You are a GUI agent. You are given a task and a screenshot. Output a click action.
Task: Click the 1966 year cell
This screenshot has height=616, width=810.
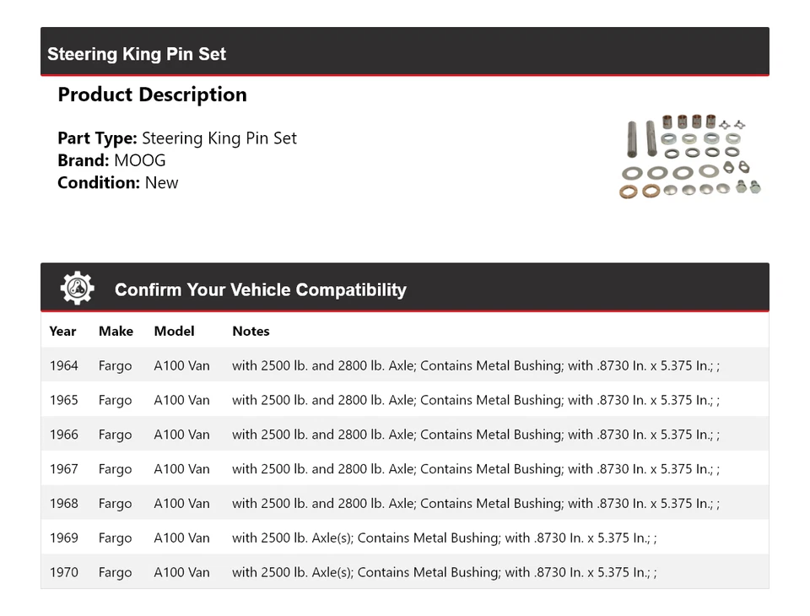63,435
